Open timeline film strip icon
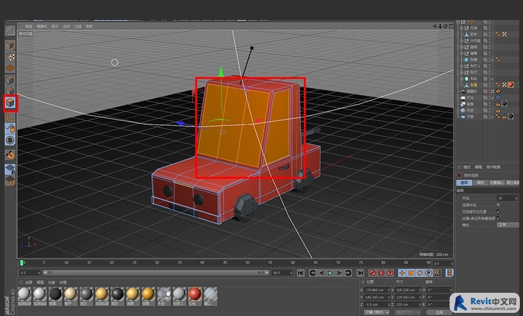This screenshot has height=316, width=523. (450, 273)
